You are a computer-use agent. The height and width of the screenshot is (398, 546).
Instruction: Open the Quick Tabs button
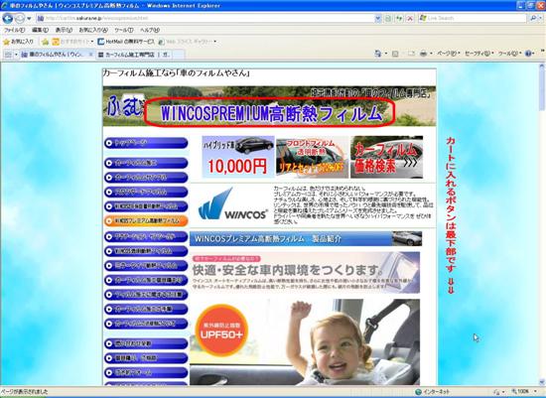(x=8, y=55)
